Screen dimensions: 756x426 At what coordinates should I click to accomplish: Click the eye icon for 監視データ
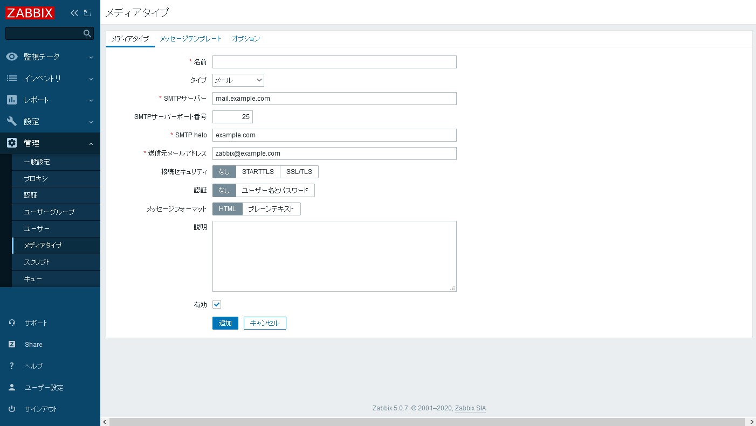pyautogui.click(x=12, y=57)
